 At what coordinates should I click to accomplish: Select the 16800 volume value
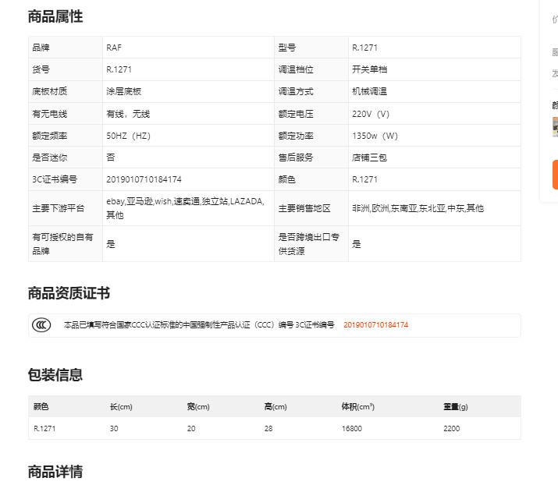(x=352, y=428)
